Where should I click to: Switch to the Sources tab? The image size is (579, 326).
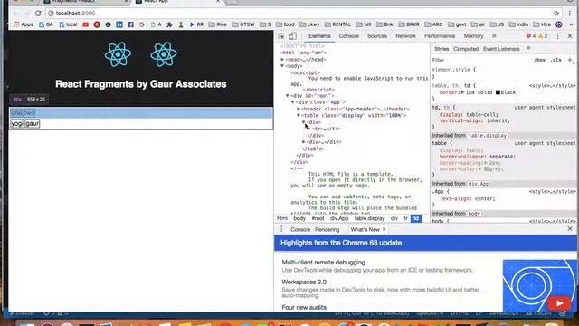point(377,36)
